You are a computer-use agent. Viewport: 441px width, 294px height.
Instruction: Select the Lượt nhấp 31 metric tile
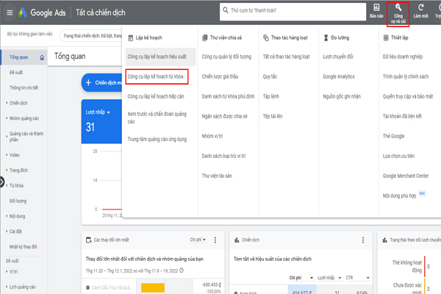click(101, 121)
